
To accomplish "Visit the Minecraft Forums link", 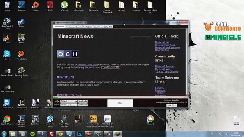I will pyautogui.click(x=164, y=66).
